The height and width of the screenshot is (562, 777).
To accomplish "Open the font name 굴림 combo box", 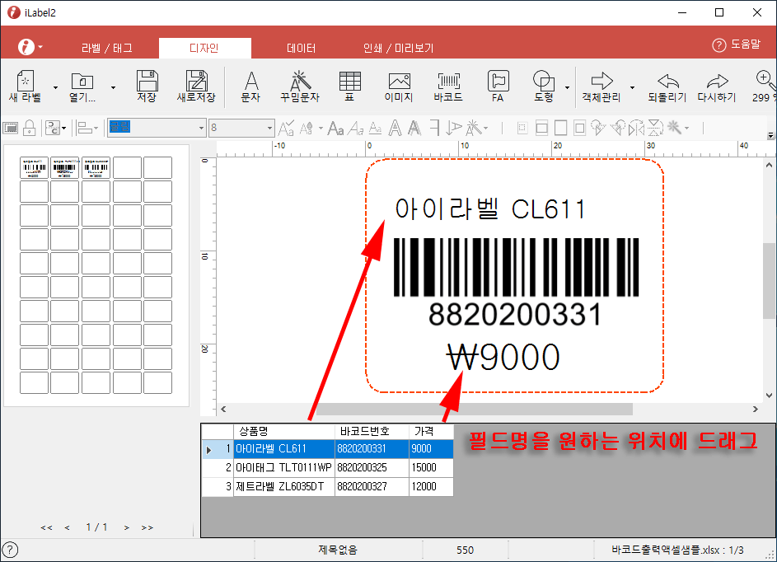I will point(157,128).
